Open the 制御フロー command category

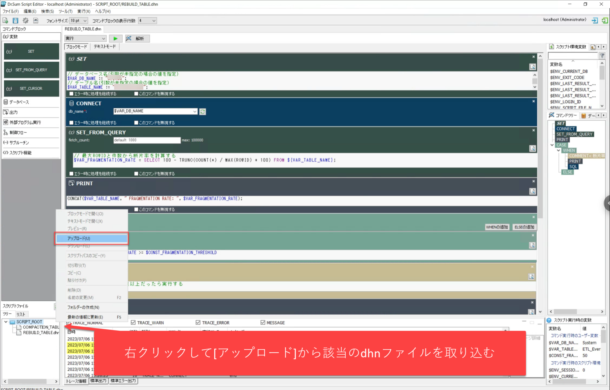click(x=19, y=132)
